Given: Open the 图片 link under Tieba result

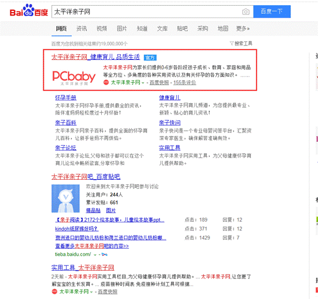Looking at the screenshot, I should (111, 211).
